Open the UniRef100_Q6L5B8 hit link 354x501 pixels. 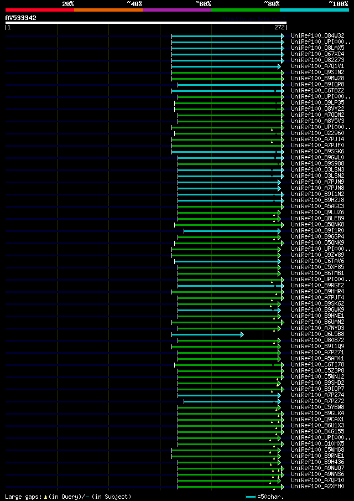(x=317, y=334)
